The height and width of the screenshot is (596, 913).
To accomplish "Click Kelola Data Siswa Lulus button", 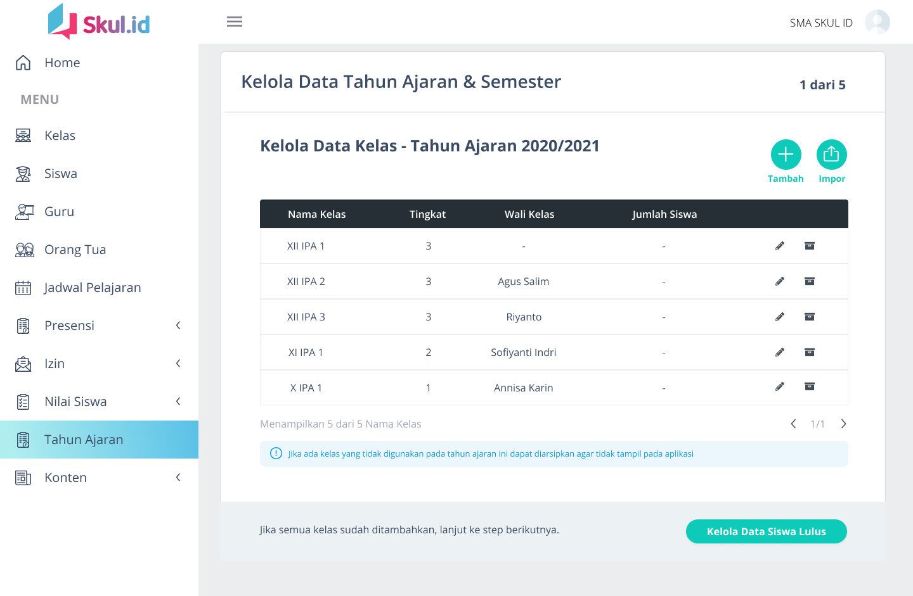I will click(766, 531).
